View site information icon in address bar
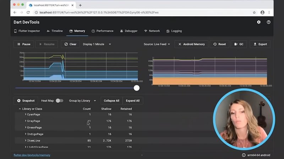 (36, 12)
